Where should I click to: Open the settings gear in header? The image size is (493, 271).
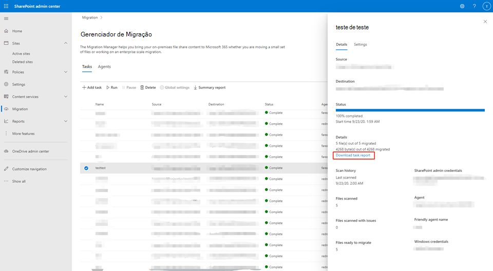click(x=462, y=6)
